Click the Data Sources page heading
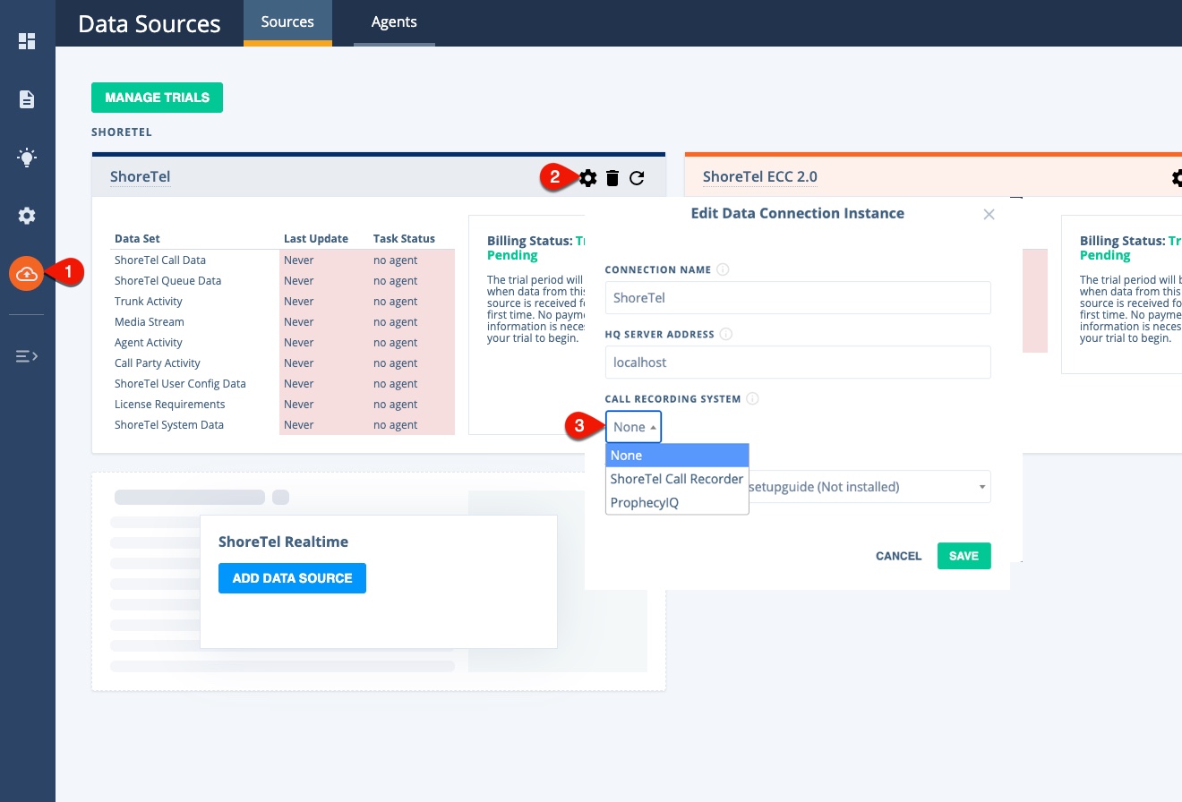 tap(150, 23)
